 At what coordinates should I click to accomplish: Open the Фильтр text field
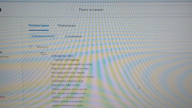42,47
